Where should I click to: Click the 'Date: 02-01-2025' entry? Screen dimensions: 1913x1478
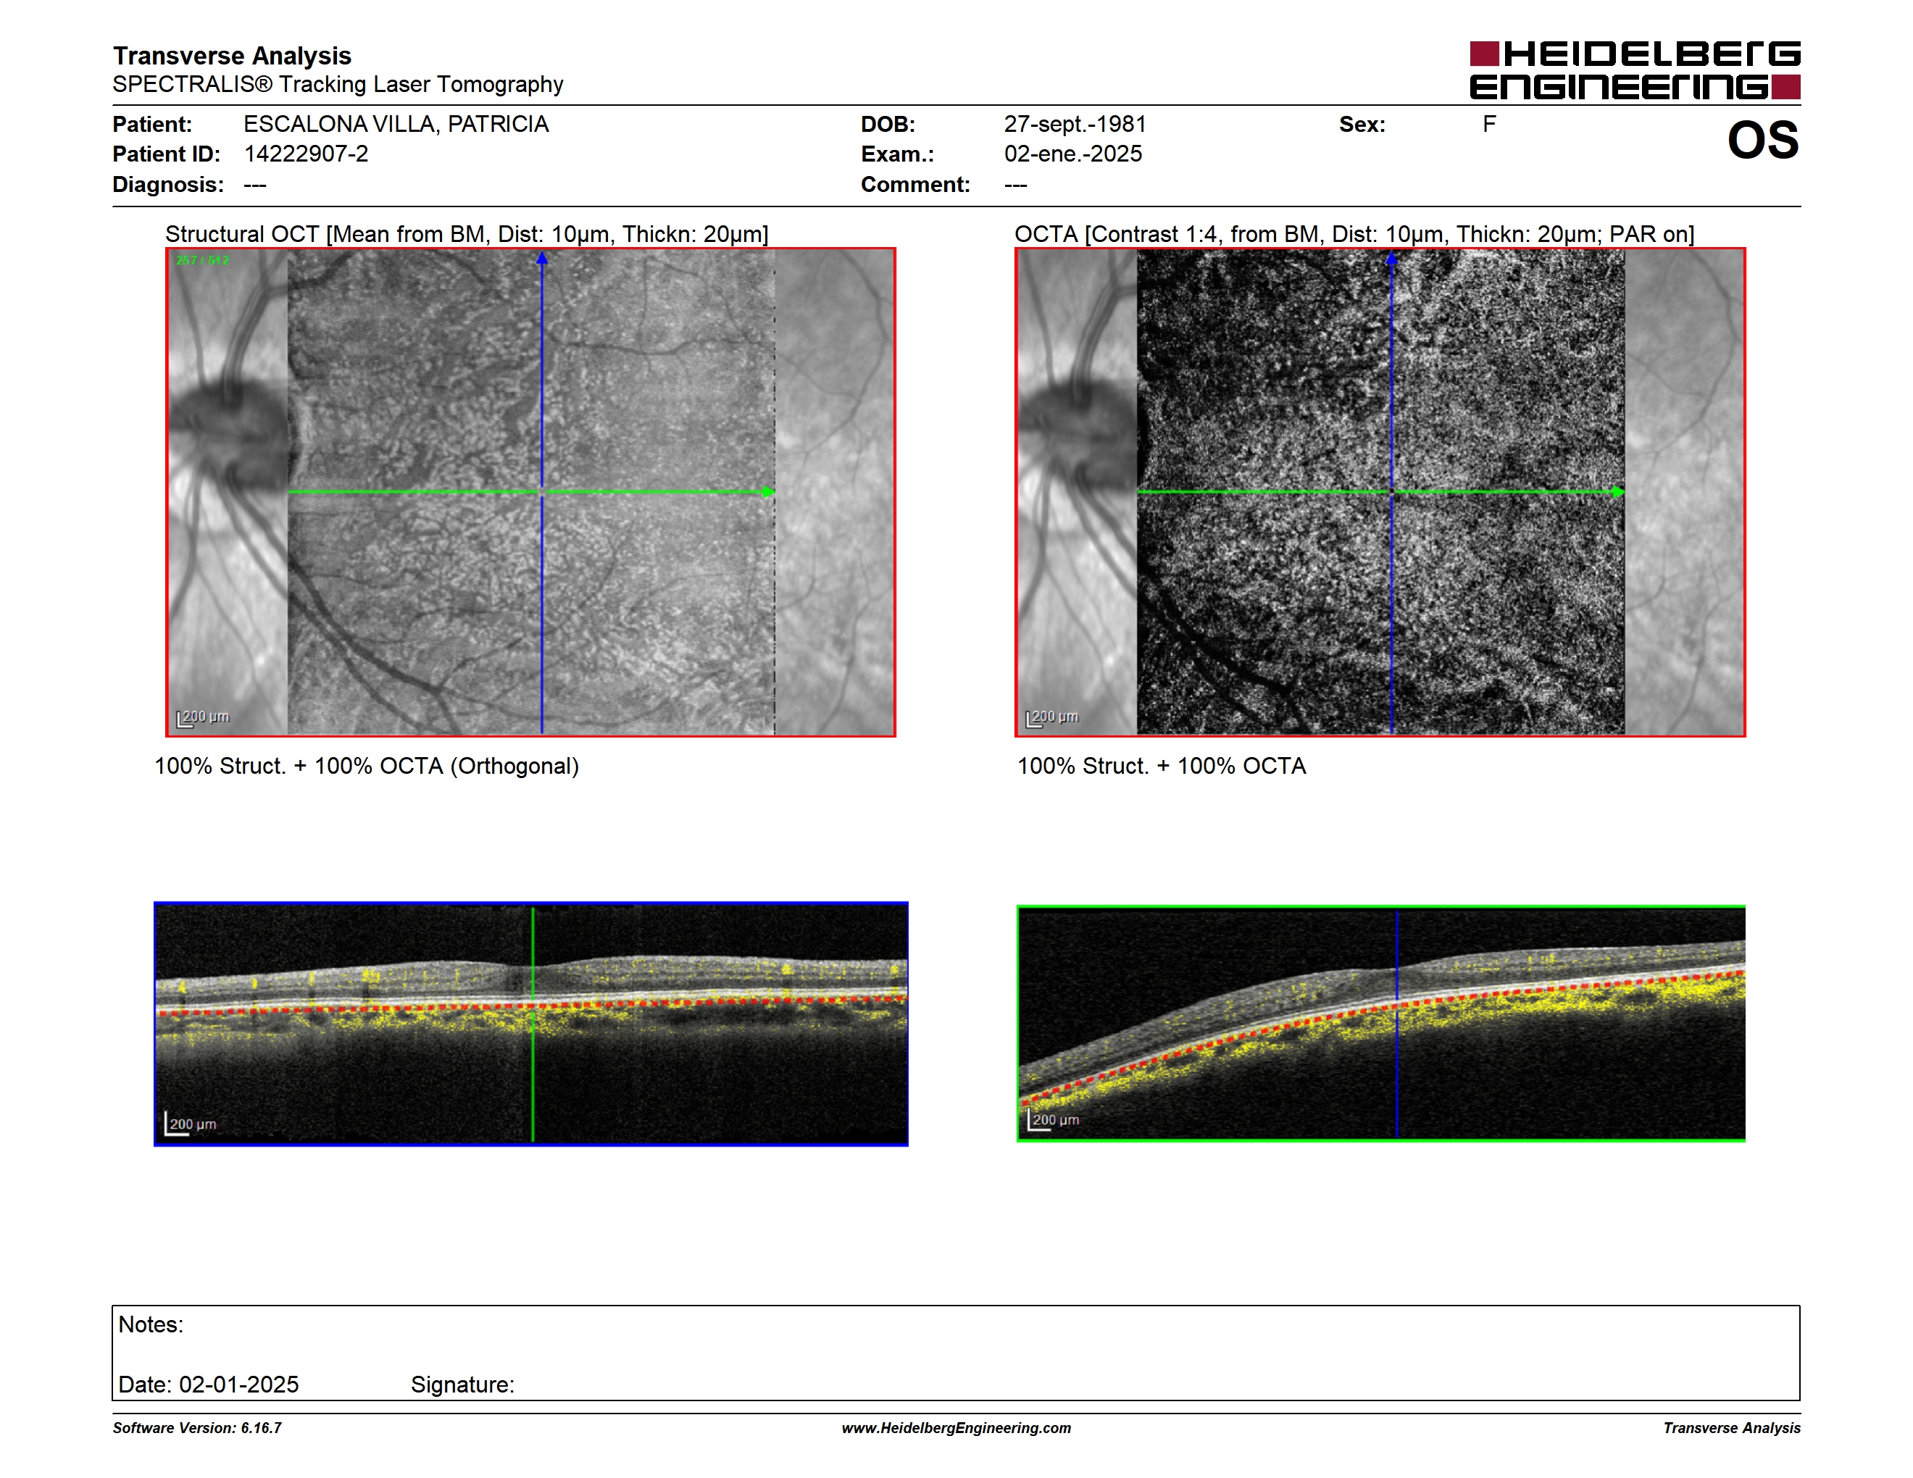pyautogui.click(x=209, y=1385)
